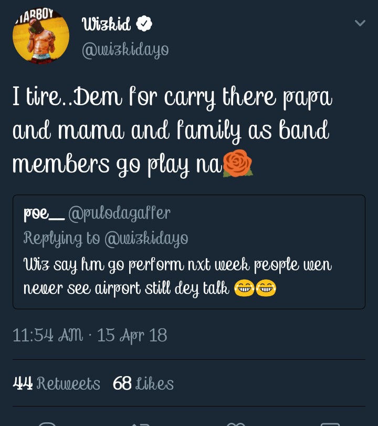
Task: Click the verified badge beside Wizkid
Action: [x=144, y=24]
